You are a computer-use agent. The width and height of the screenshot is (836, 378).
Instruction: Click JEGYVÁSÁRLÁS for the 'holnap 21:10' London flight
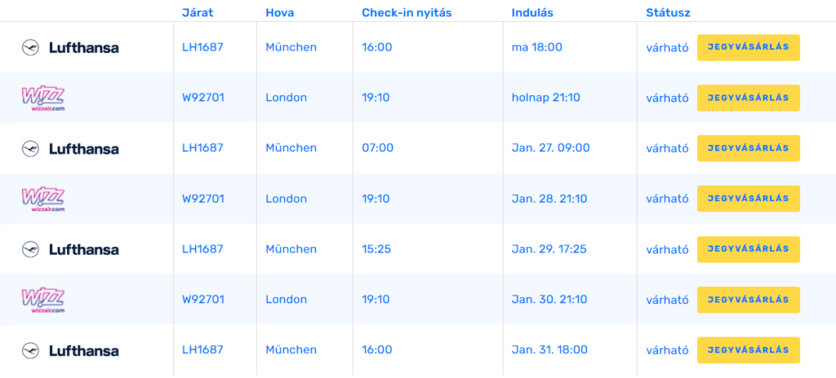click(748, 98)
